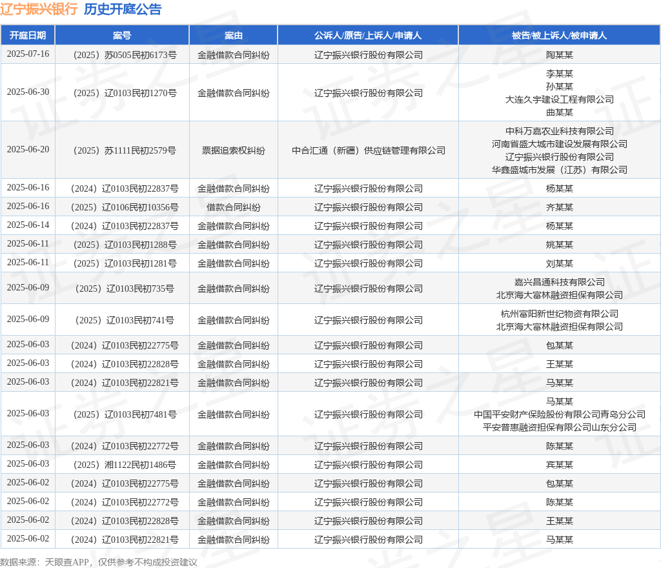Click 陈某某 in the 2025-06-03 row
Viewport: 661px width, 568px height.
point(560,446)
